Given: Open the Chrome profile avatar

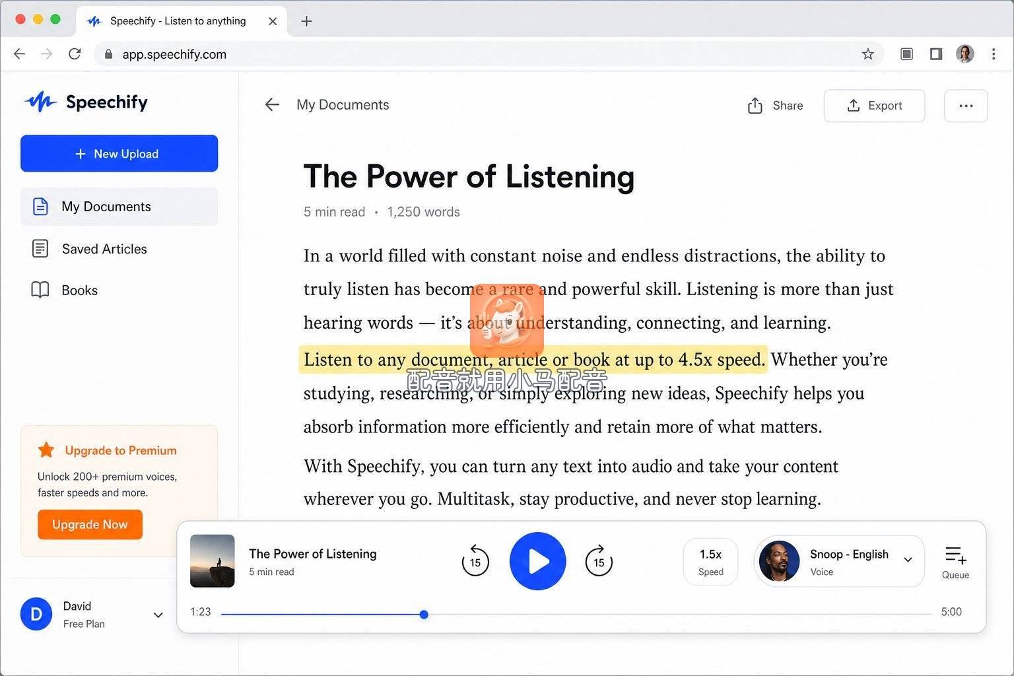Looking at the screenshot, I should (x=965, y=54).
